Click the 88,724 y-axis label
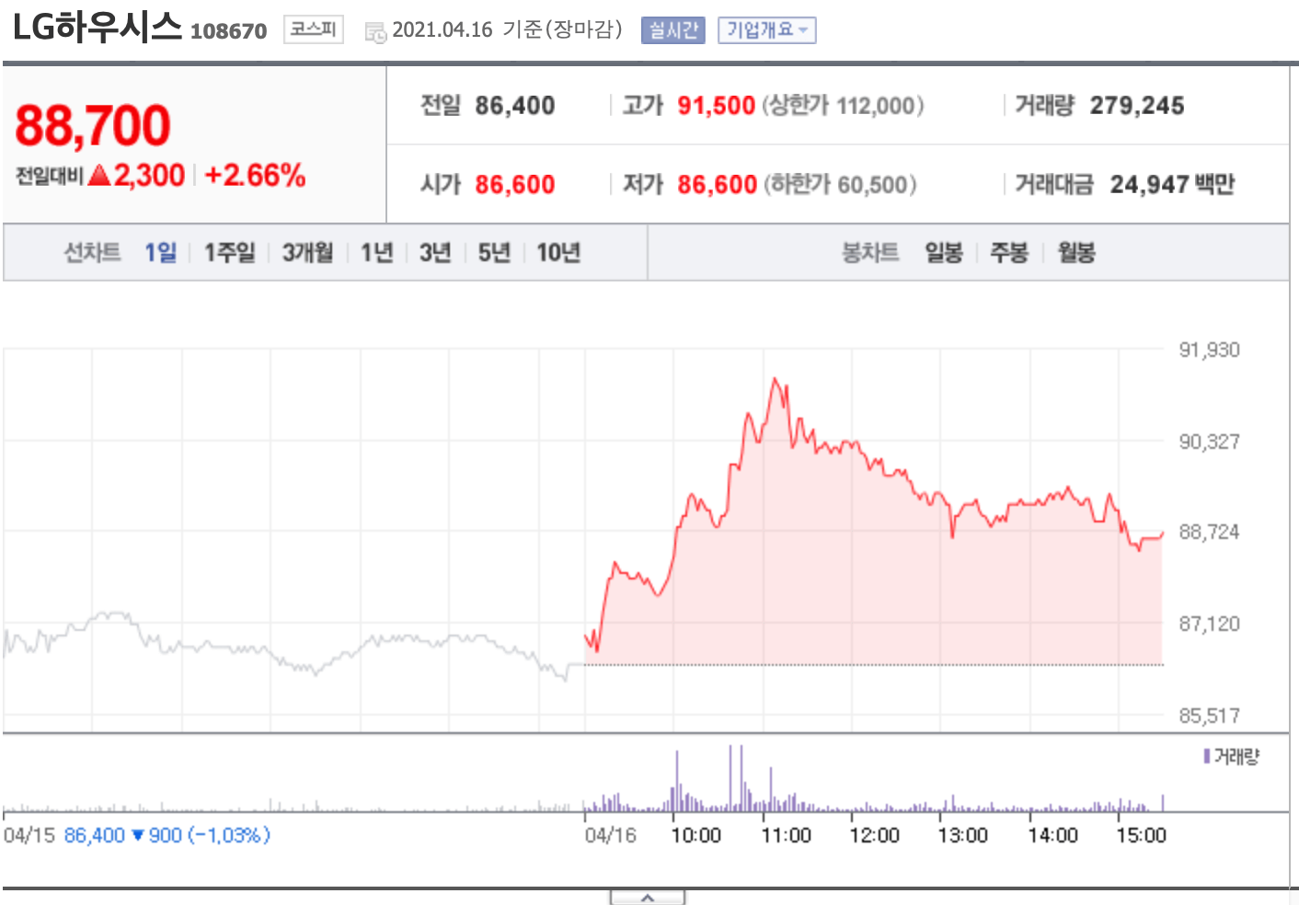This screenshot has height=905, width=1299. tap(1209, 532)
